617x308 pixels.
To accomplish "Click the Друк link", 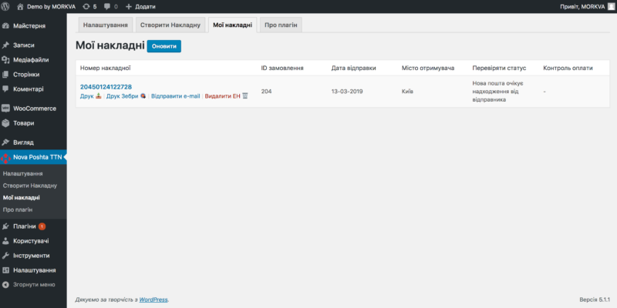I will 87,95.
